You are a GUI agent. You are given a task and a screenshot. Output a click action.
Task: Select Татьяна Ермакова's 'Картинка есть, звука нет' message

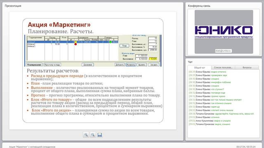point(235,114)
